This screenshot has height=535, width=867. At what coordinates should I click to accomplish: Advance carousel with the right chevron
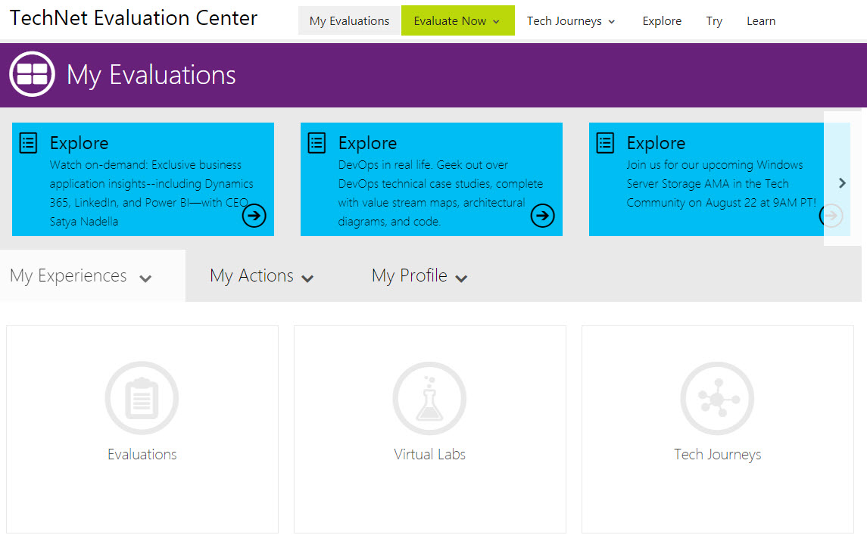click(x=842, y=183)
